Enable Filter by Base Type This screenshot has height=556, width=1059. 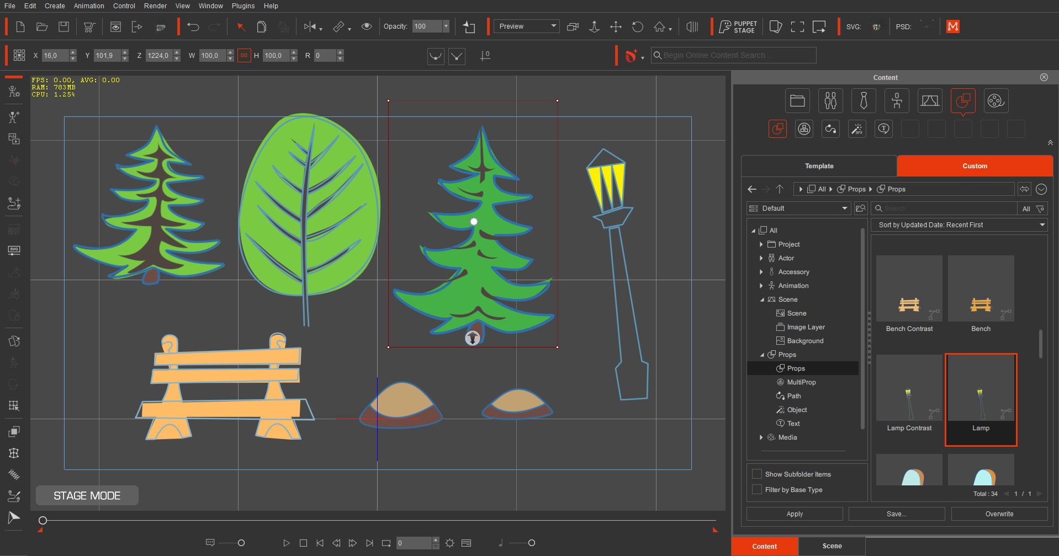[757, 489]
